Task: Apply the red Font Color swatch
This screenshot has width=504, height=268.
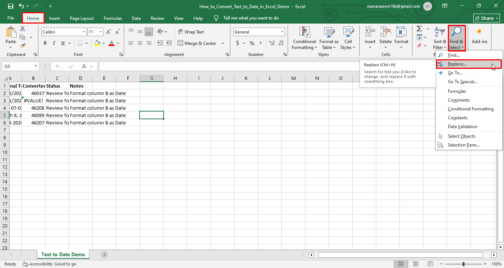Action: tap(112, 43)
